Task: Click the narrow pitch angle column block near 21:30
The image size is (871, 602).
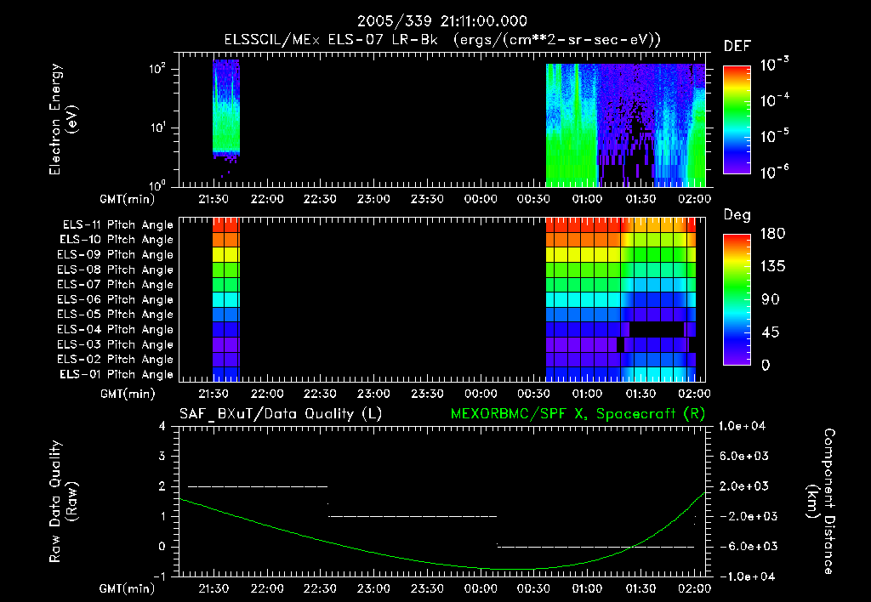Action: (226, 299)
